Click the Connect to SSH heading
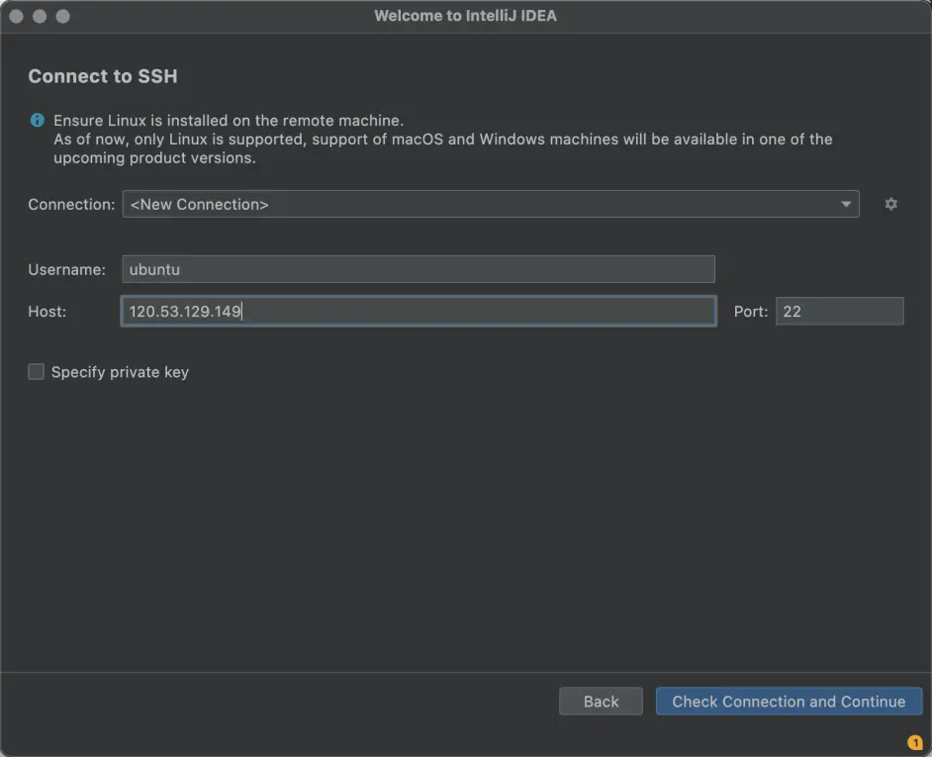 [103, 76]
